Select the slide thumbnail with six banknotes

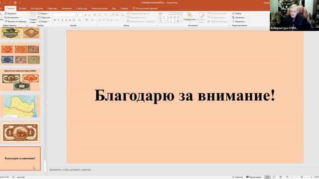(20, 54)
